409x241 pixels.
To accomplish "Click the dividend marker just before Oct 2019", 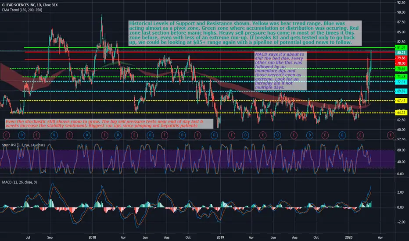I will (310, 135).
